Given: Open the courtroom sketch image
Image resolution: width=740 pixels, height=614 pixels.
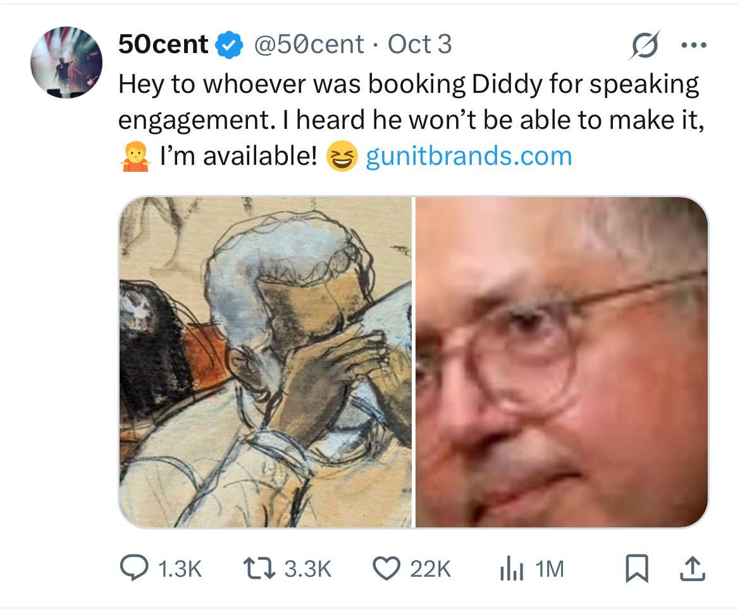Looking at the screenshot, I should pos(266,362).
